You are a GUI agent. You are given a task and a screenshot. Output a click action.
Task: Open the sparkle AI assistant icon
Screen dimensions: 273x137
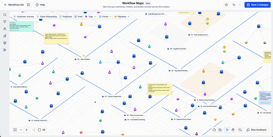[x=5, y=50]
